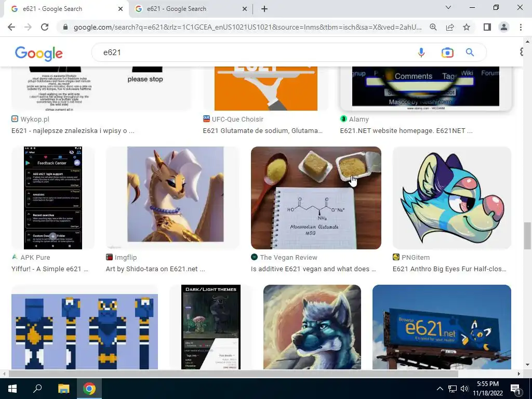This screenshot has height=399, width=532.
Task: Click the scroll-down arrow of the vertical scrollbar
Action: tap(527, 365)
